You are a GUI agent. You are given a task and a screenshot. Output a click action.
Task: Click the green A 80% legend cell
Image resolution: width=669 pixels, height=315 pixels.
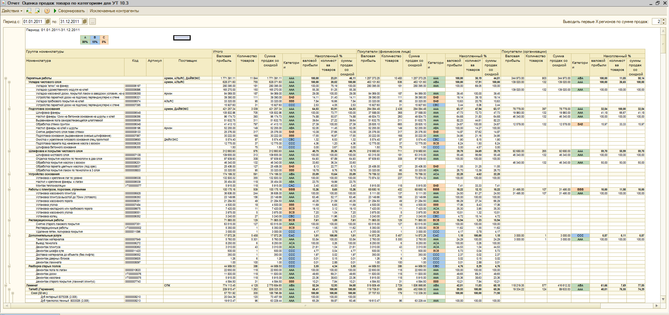[85, 40]
